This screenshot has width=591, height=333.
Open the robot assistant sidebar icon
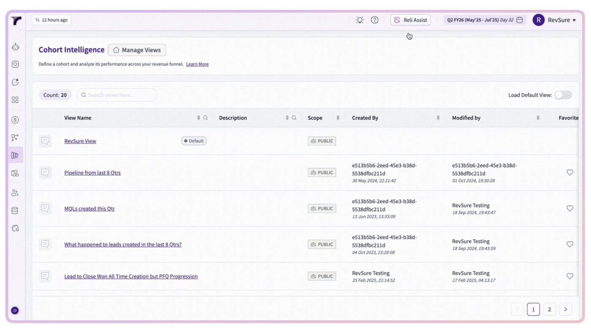point(15,47)
